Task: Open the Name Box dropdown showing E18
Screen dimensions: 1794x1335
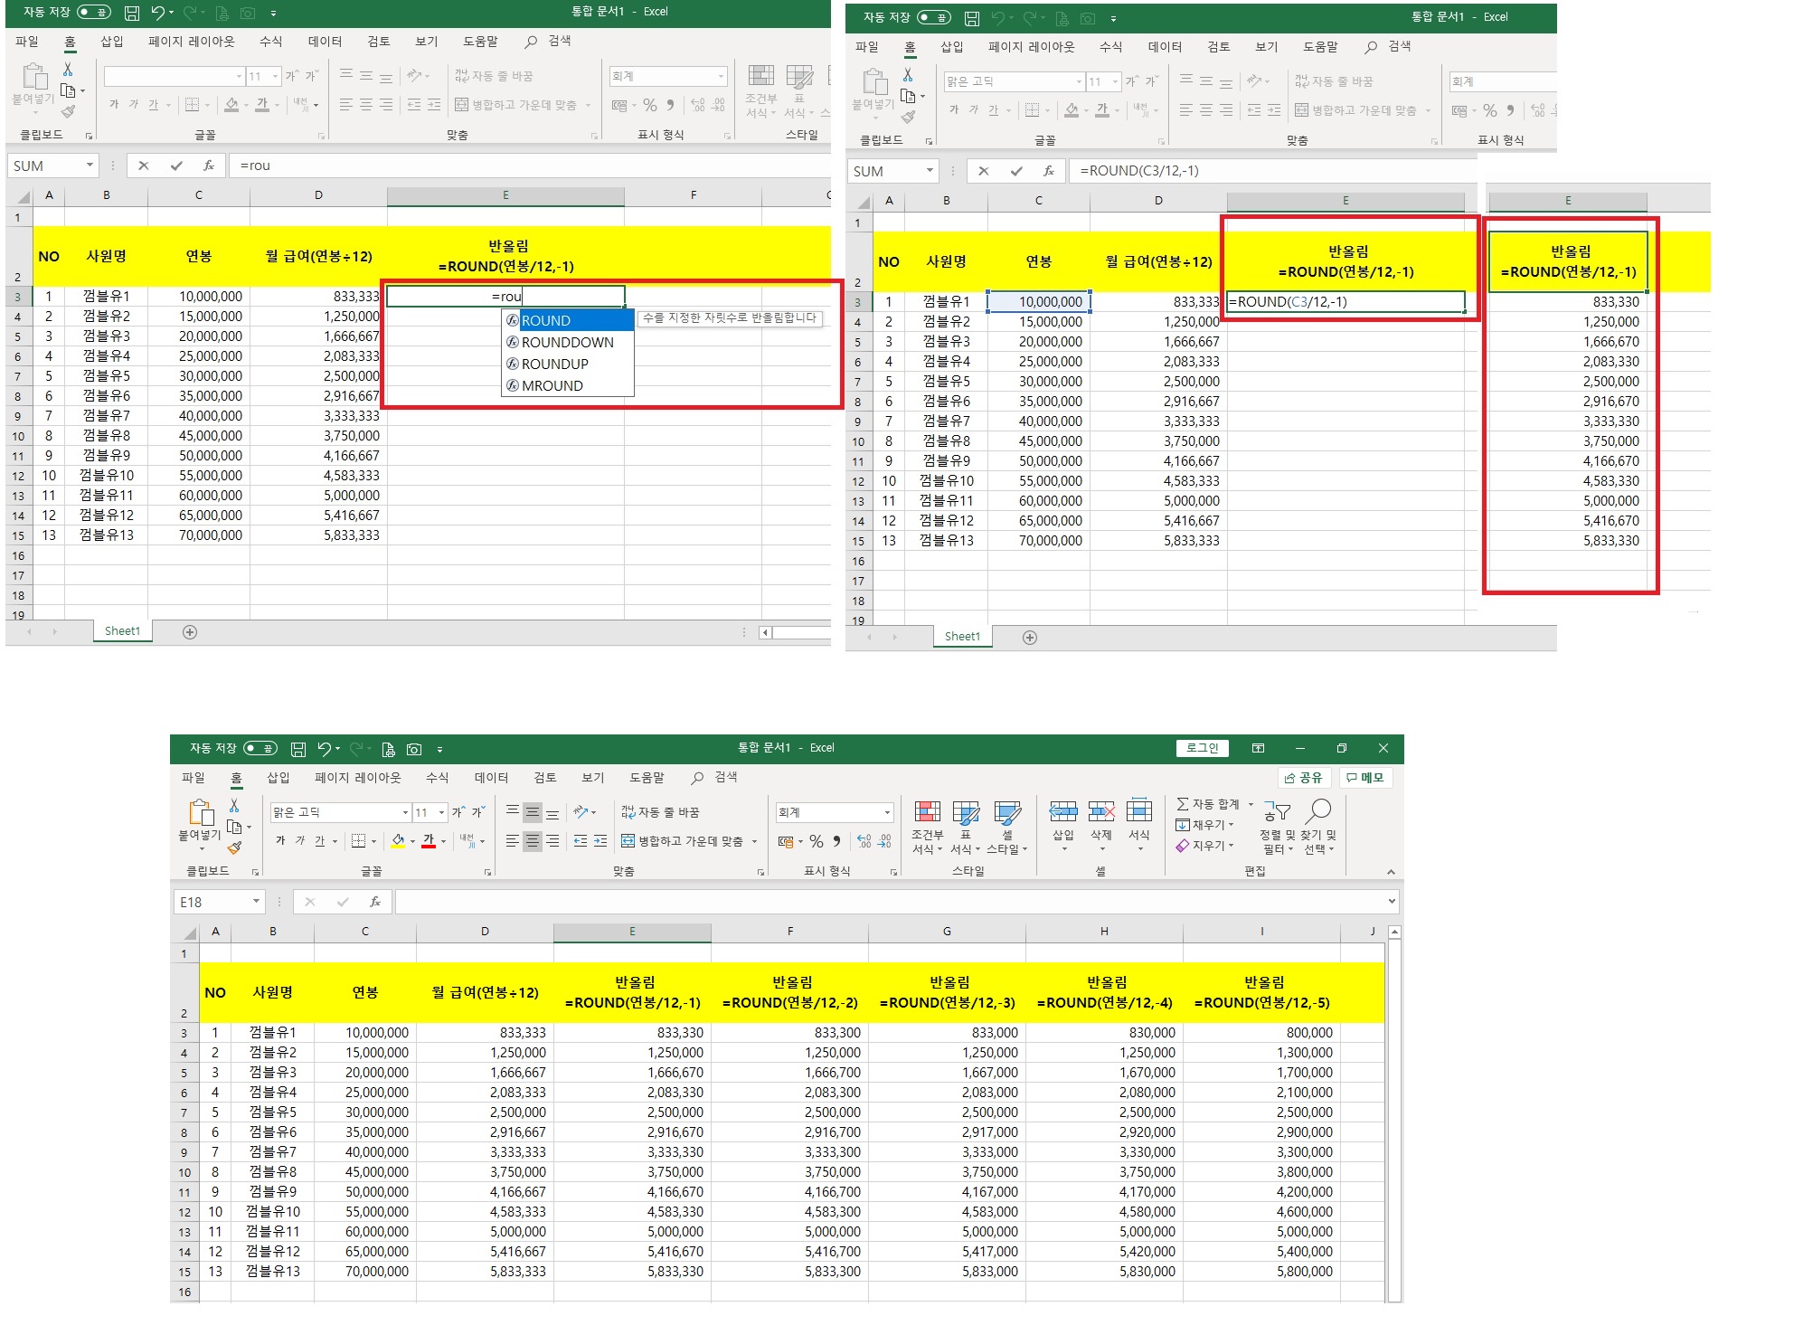Action: [x=256, y=902]
